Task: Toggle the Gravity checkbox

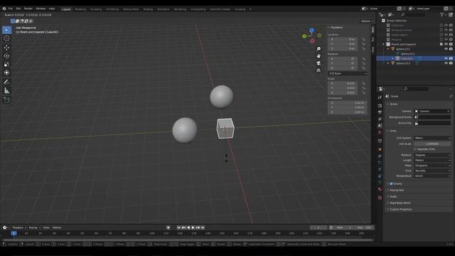Action: (391, 183)
